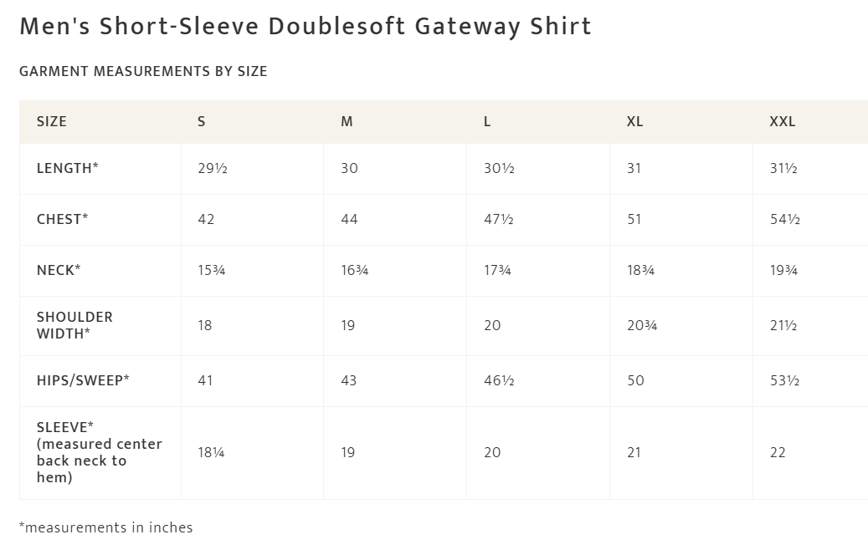
Task: Click the XL size column header
Action: tap(634, 122)
